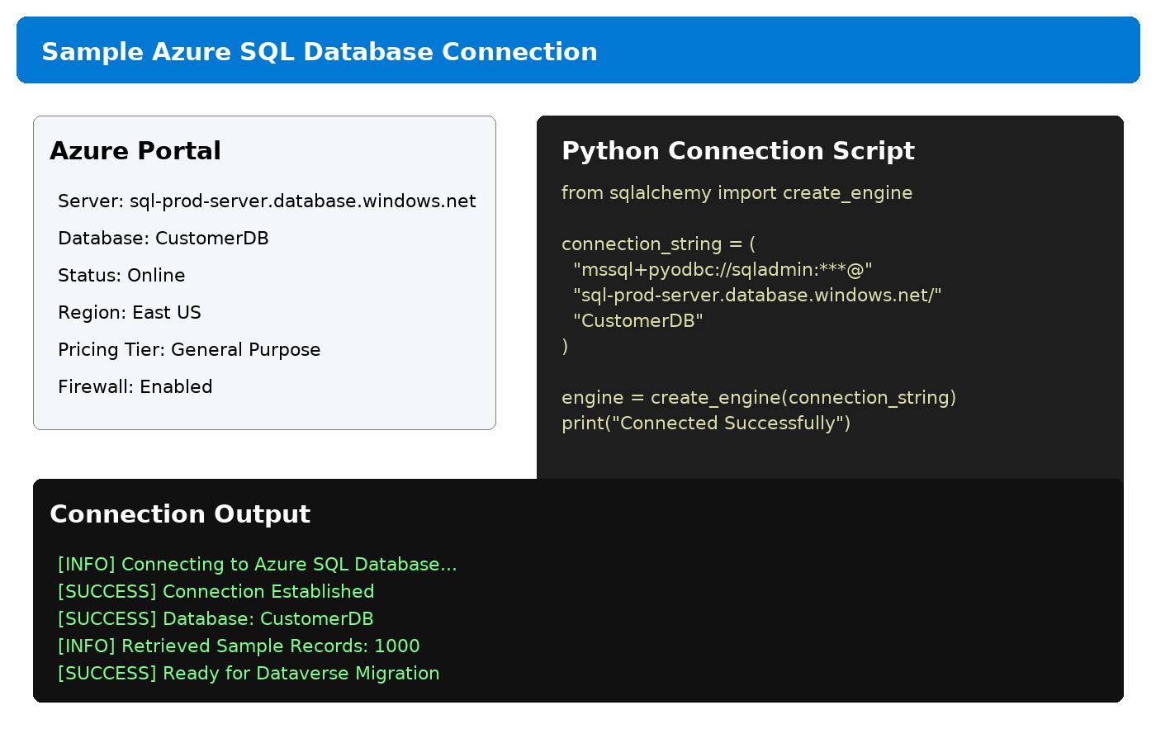1156x743 pixels.
Task: Select the 'mssql+pyodbc://sqladmin:***@' string line
Action: pyautogui.click(x=722, y=270)
